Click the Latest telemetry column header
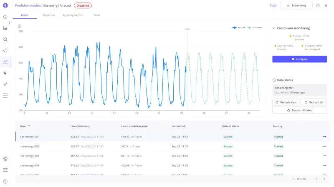Viewport: 334px width, 187px height. pos(80,126)
